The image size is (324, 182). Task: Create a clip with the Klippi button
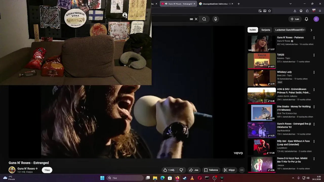(229, 170)
